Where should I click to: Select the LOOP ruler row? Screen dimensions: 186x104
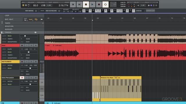pos(24,15)
